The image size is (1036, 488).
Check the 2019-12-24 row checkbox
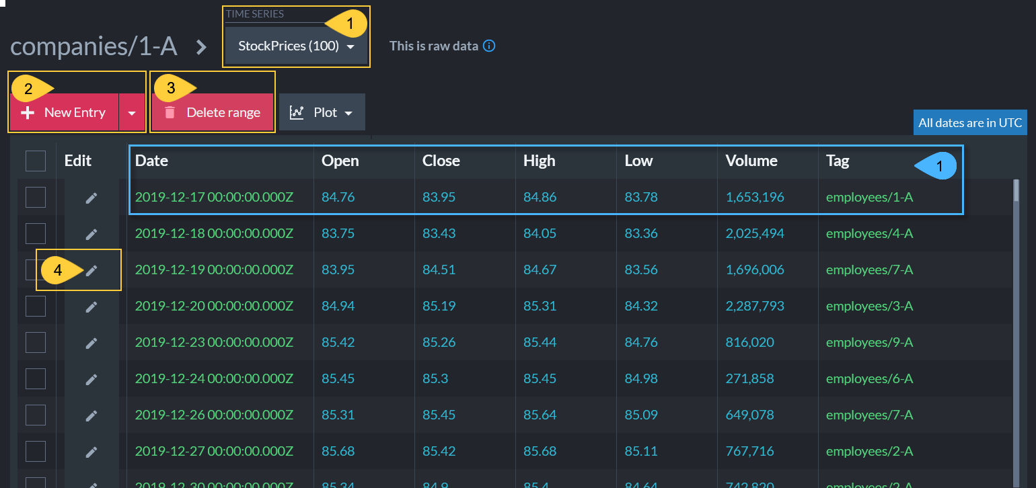coord(36,378)
